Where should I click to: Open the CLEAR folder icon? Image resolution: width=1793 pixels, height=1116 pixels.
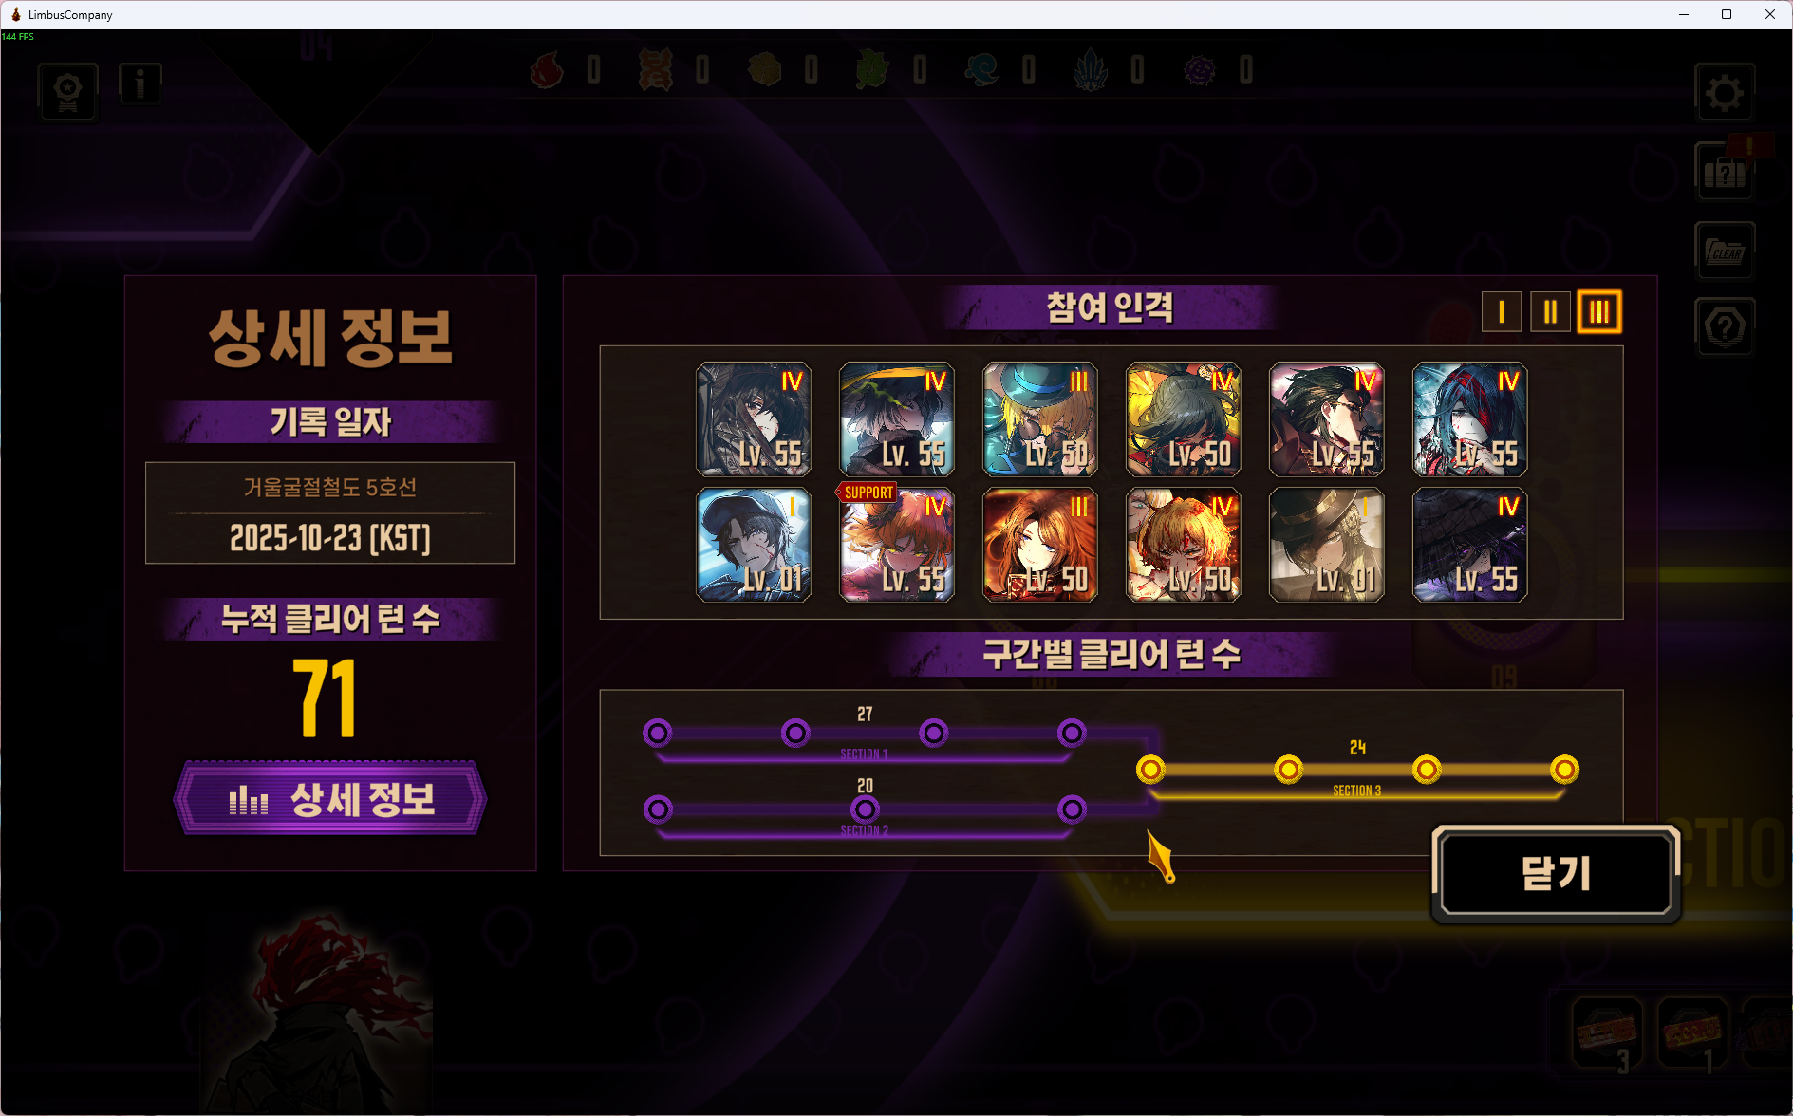click(x=1724, y=251)
